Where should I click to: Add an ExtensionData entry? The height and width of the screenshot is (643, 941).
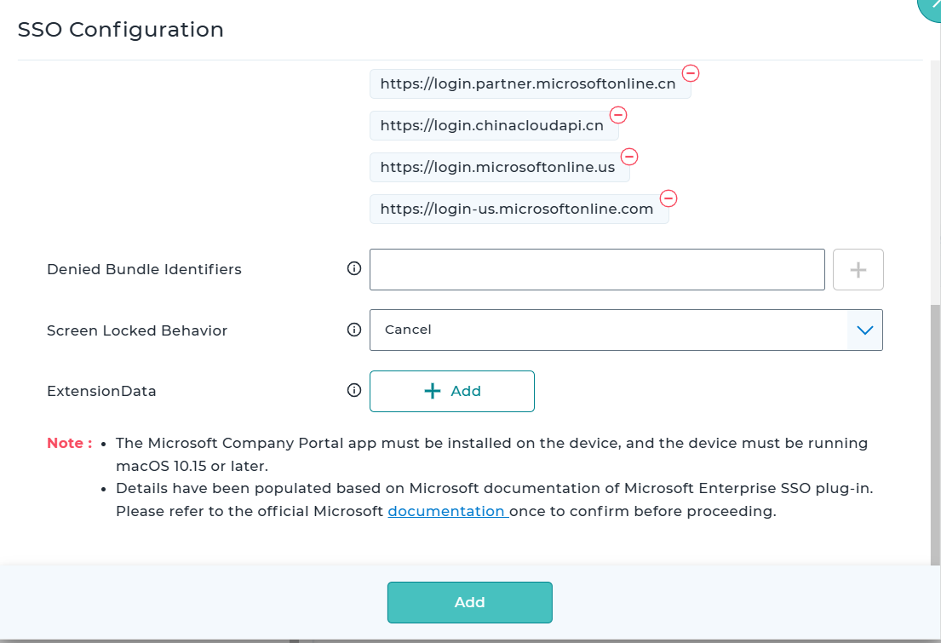pyautogui.click(x=452, y=392)
